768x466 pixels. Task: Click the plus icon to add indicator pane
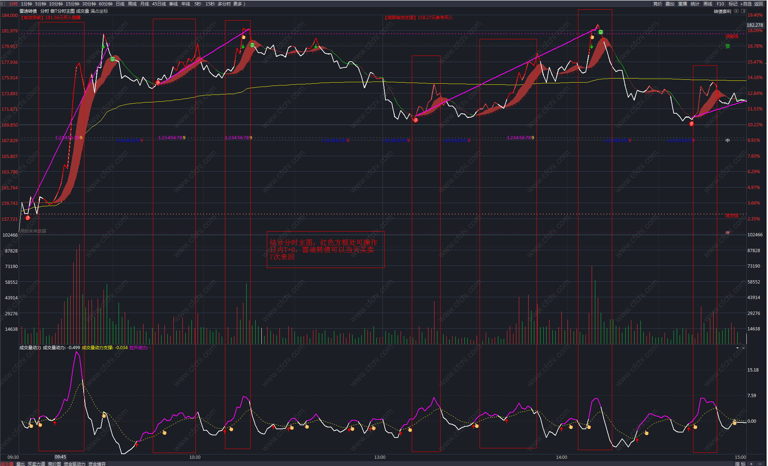pyautogui.click(x=751, y=463)
